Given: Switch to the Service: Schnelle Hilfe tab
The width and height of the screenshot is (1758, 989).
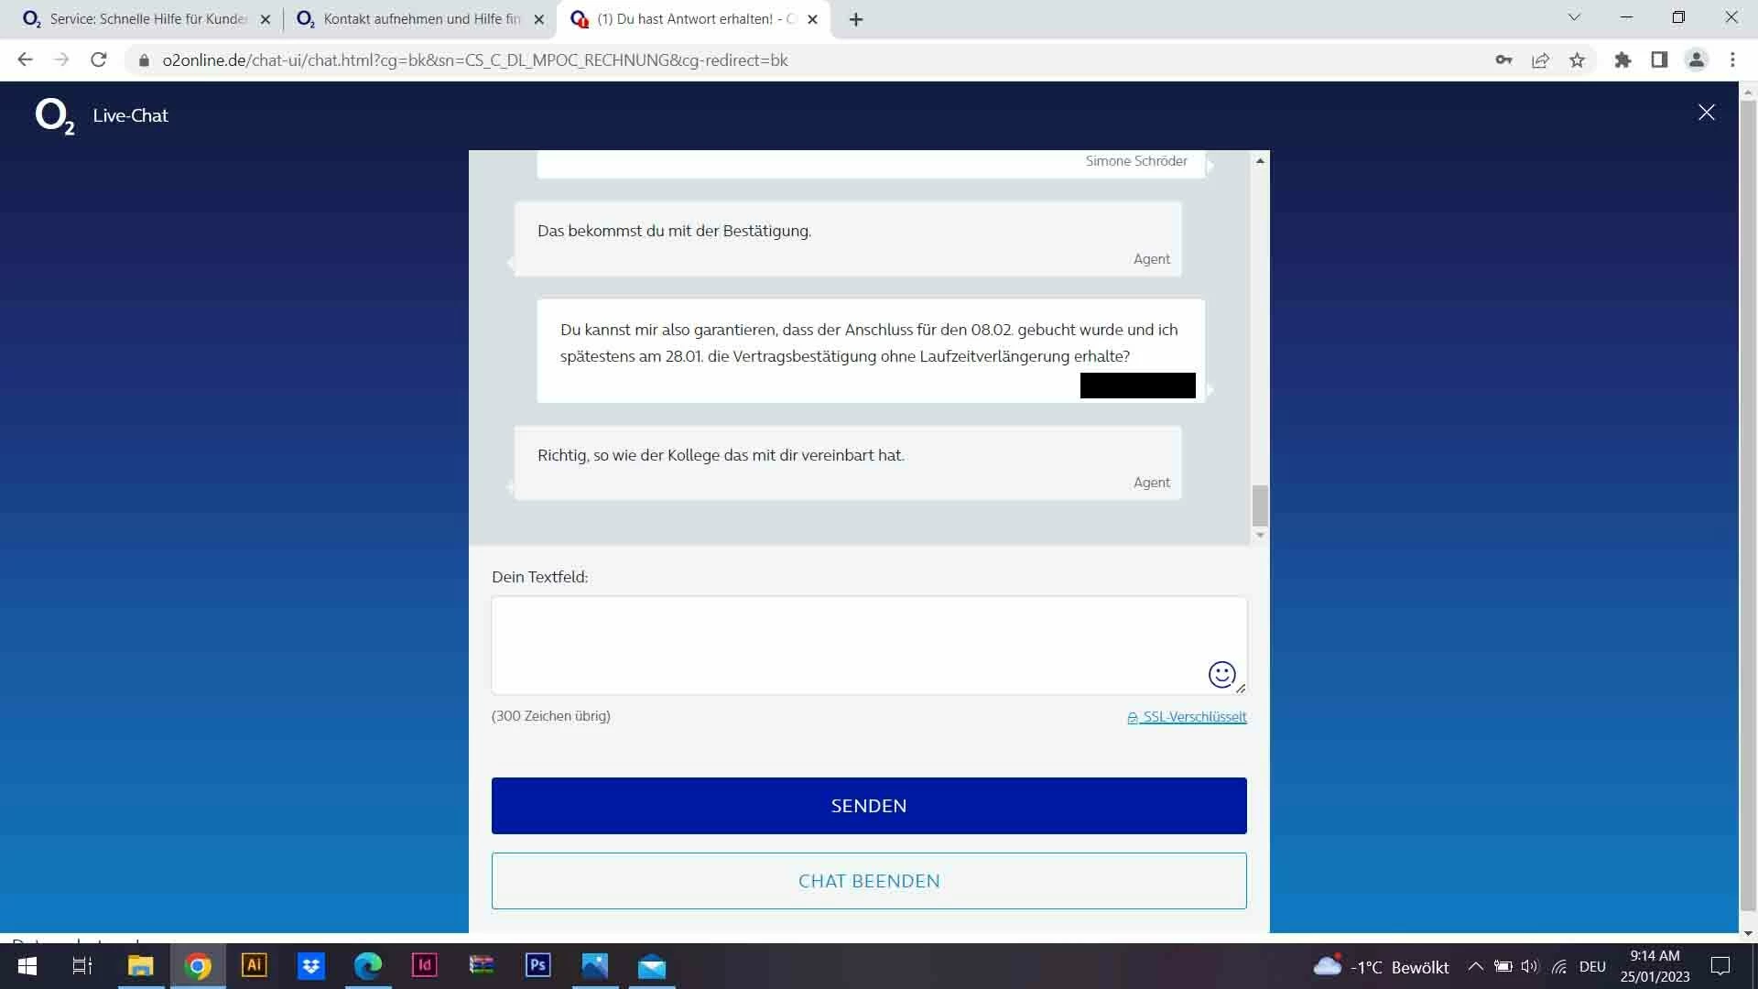Looking at the screenshot, I should pos(146,19).
